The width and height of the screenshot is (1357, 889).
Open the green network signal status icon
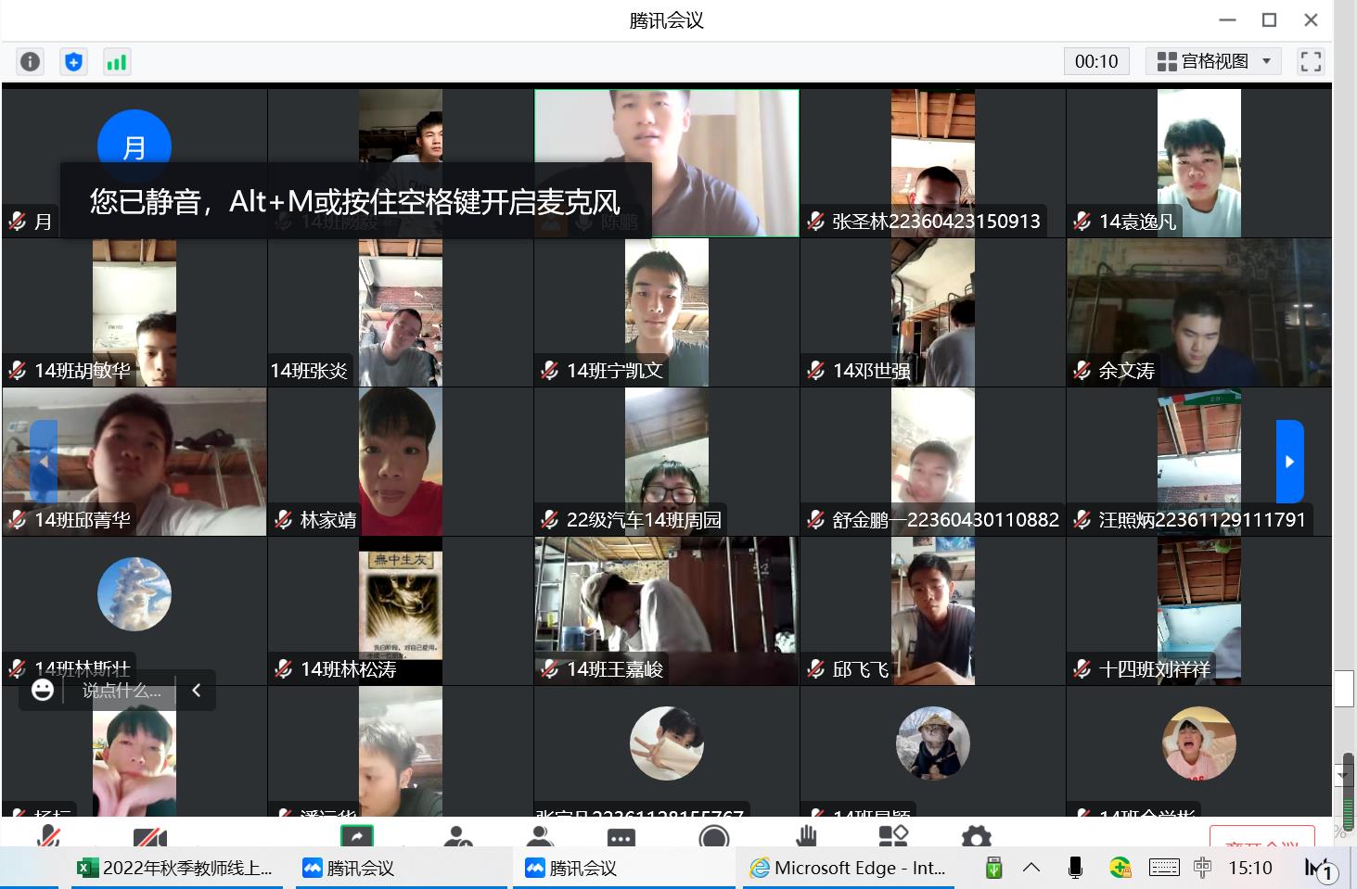click(x=116, y=61)
